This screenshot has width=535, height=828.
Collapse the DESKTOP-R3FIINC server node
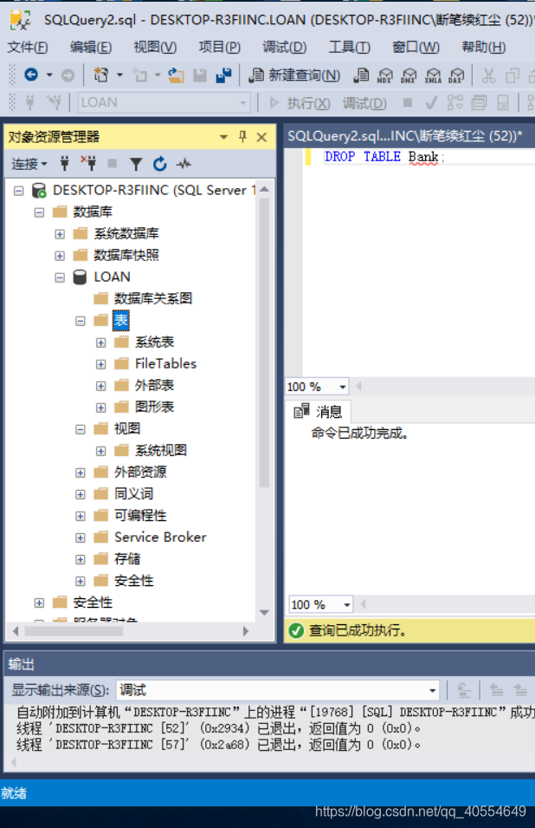[19, 191]
